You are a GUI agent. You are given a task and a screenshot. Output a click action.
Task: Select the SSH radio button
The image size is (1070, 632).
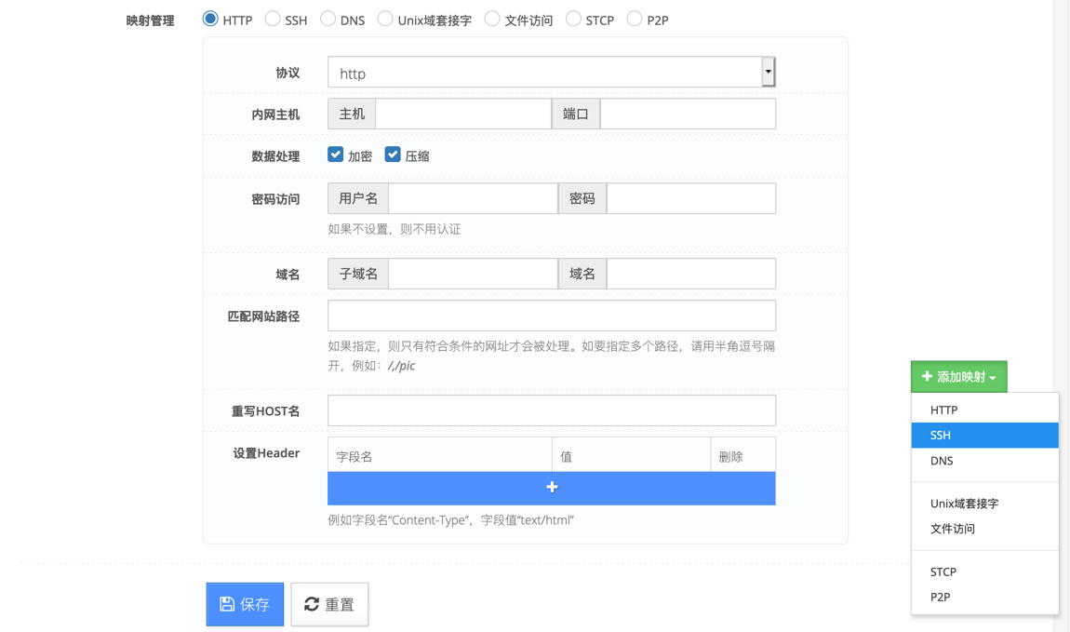point(273,18)
